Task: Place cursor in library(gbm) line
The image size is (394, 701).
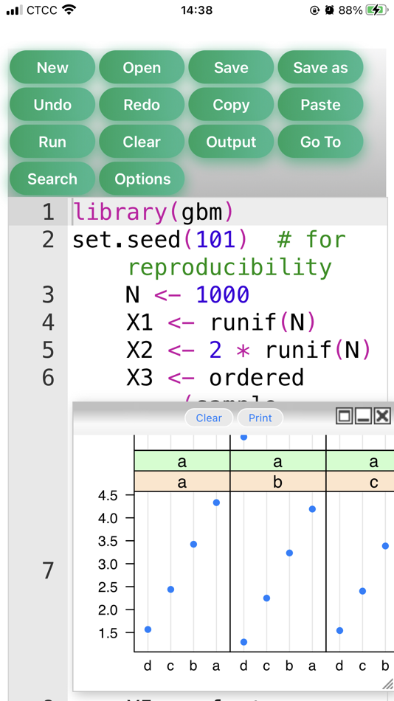Action: [x=153, y=212]
